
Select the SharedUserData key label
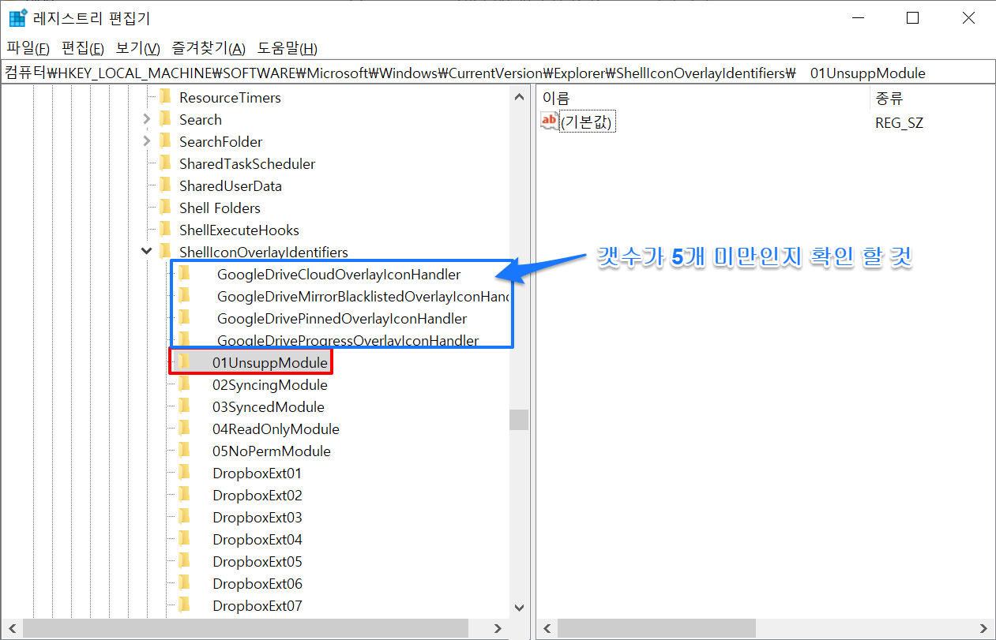(x=231, y=186)
